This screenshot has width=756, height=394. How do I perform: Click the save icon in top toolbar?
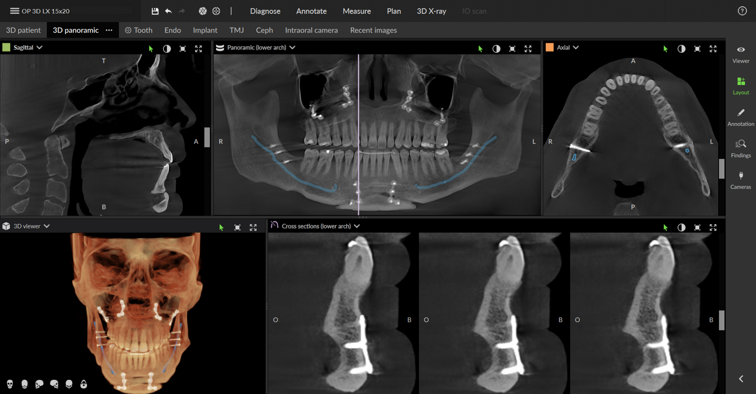click(155, 11)
